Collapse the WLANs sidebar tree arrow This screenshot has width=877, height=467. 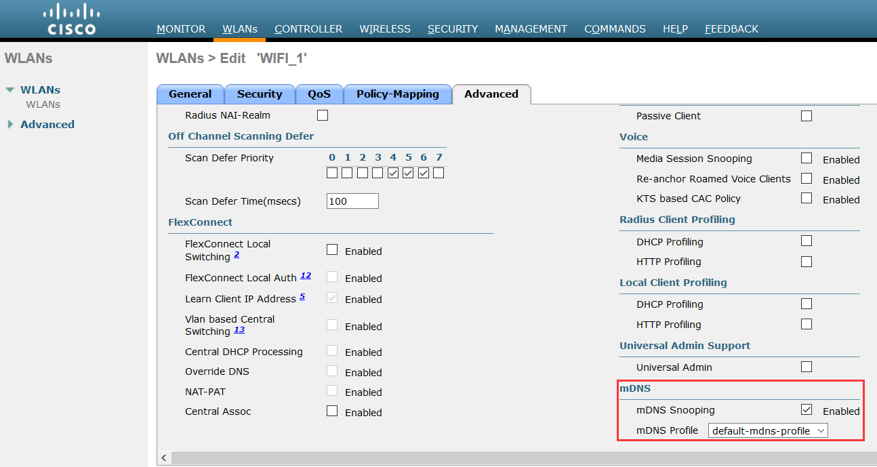pos(10,89)
